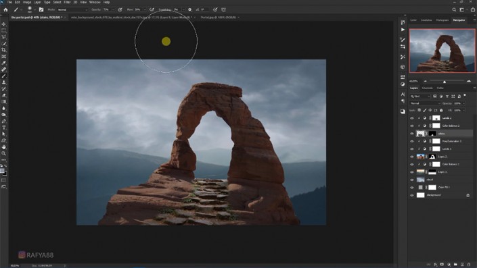Select the Crop tool
Viewport: 477px width, 268px height.
[x=3, y=50]
